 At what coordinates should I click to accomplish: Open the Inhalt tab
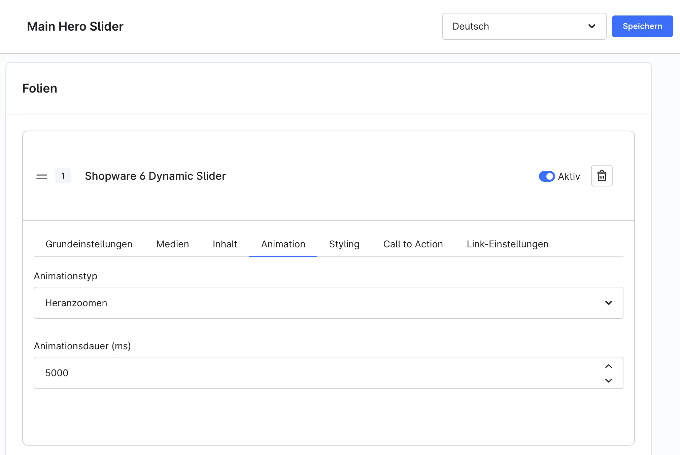click(225, 244)
